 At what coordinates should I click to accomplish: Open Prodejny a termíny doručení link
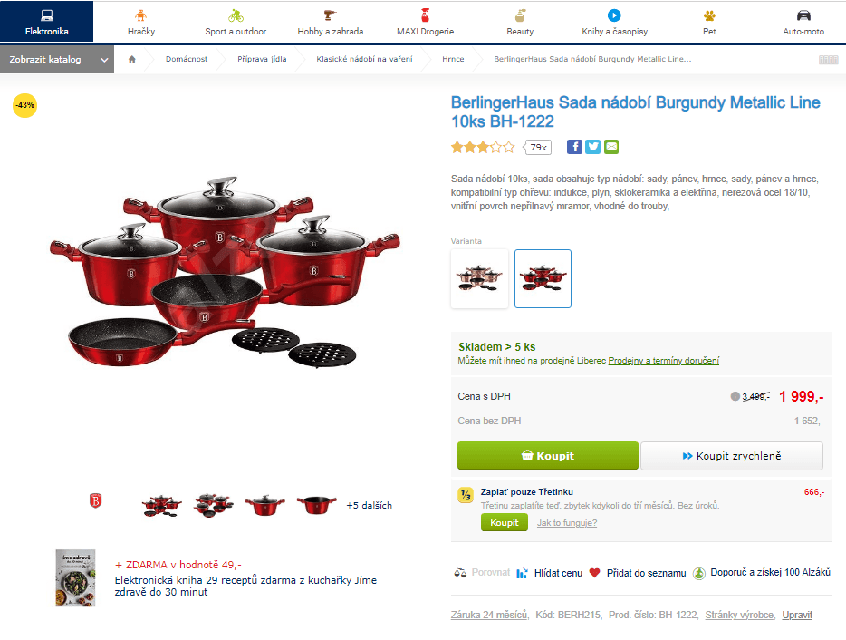point(664,361)
